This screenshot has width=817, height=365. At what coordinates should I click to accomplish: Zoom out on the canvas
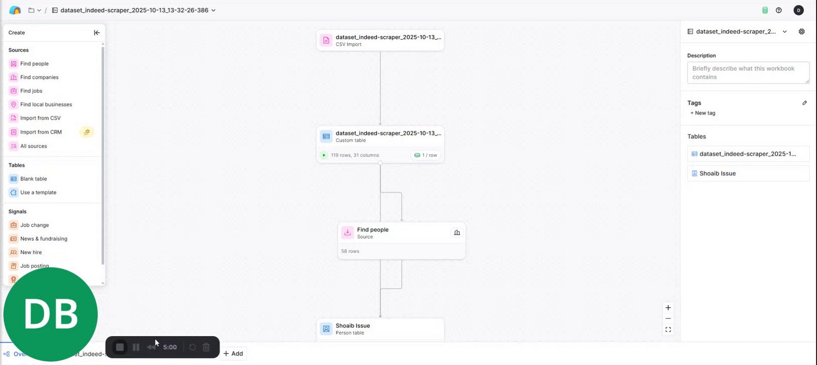pos(668,318)
